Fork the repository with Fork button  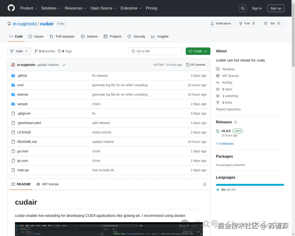(x=247, y=23)
